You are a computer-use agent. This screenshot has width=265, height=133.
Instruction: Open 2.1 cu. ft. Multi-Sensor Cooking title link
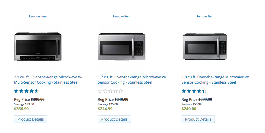tap(48, 80)
